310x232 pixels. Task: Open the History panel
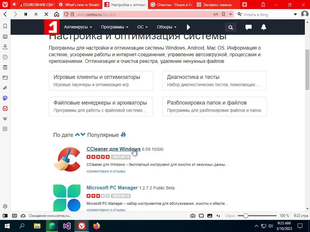tap(5, 57)
